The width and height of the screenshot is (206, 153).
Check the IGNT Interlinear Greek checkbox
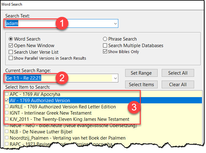click(7, 113)
